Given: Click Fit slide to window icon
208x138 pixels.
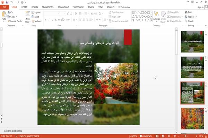Looking at the screenshot, I should (x=206, y=136).
